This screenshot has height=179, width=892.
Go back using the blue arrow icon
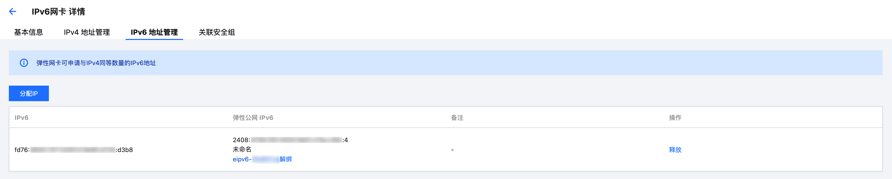12,11
